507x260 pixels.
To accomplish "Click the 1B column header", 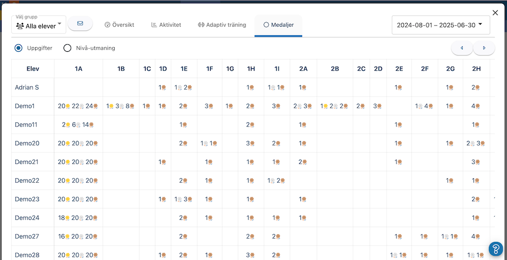I will pyautogui.click(x=121, y=68).
